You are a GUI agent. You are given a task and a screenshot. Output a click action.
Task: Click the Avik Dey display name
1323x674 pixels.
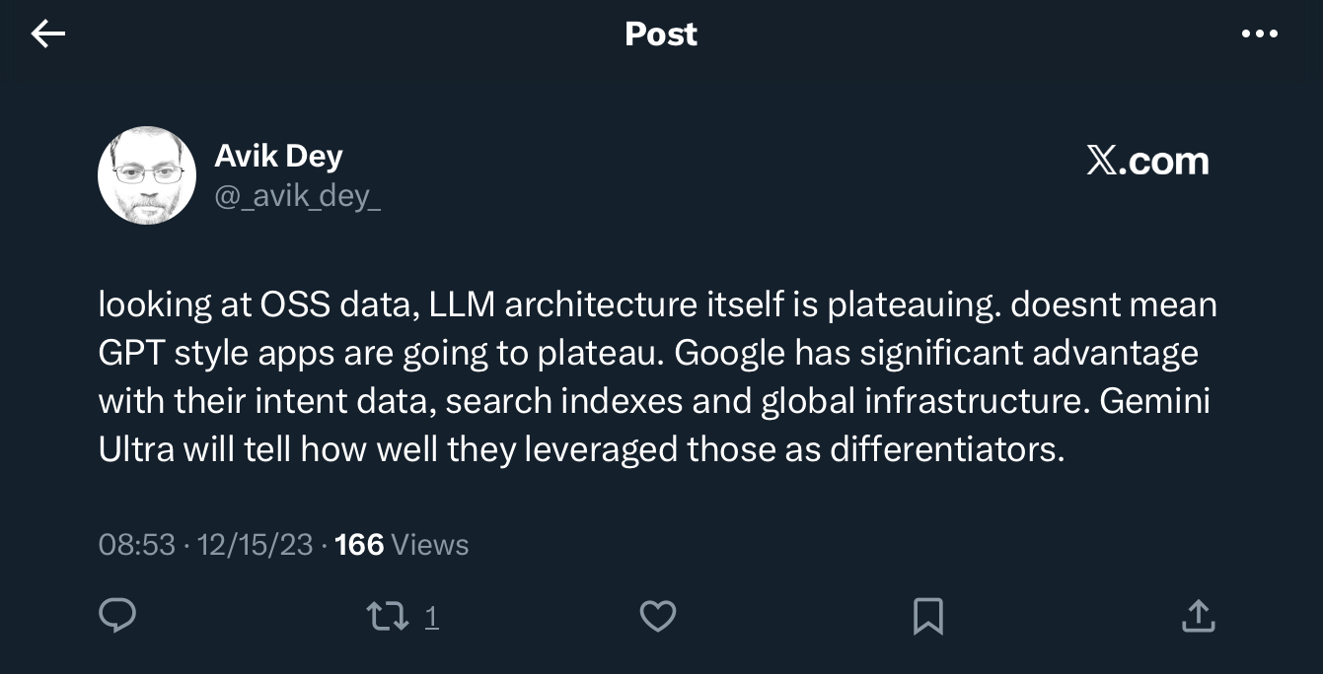coord(278,156)
